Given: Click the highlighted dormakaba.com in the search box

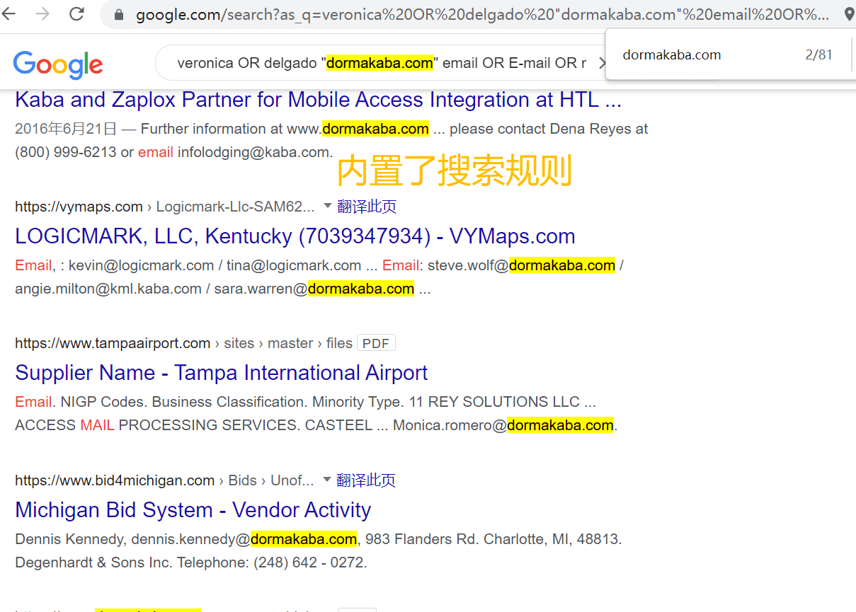Looking at the screenshot, I should [380, 64].
